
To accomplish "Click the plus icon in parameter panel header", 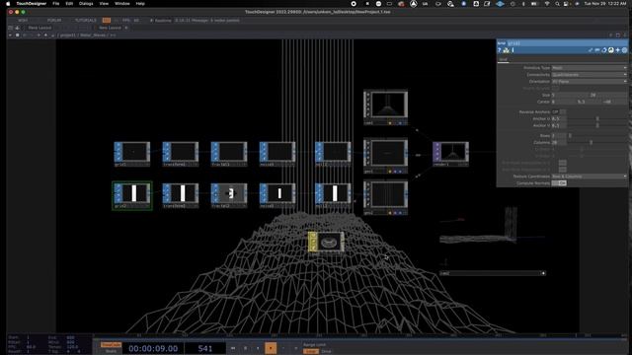I will pyautogui.click(x=617, y=50).
